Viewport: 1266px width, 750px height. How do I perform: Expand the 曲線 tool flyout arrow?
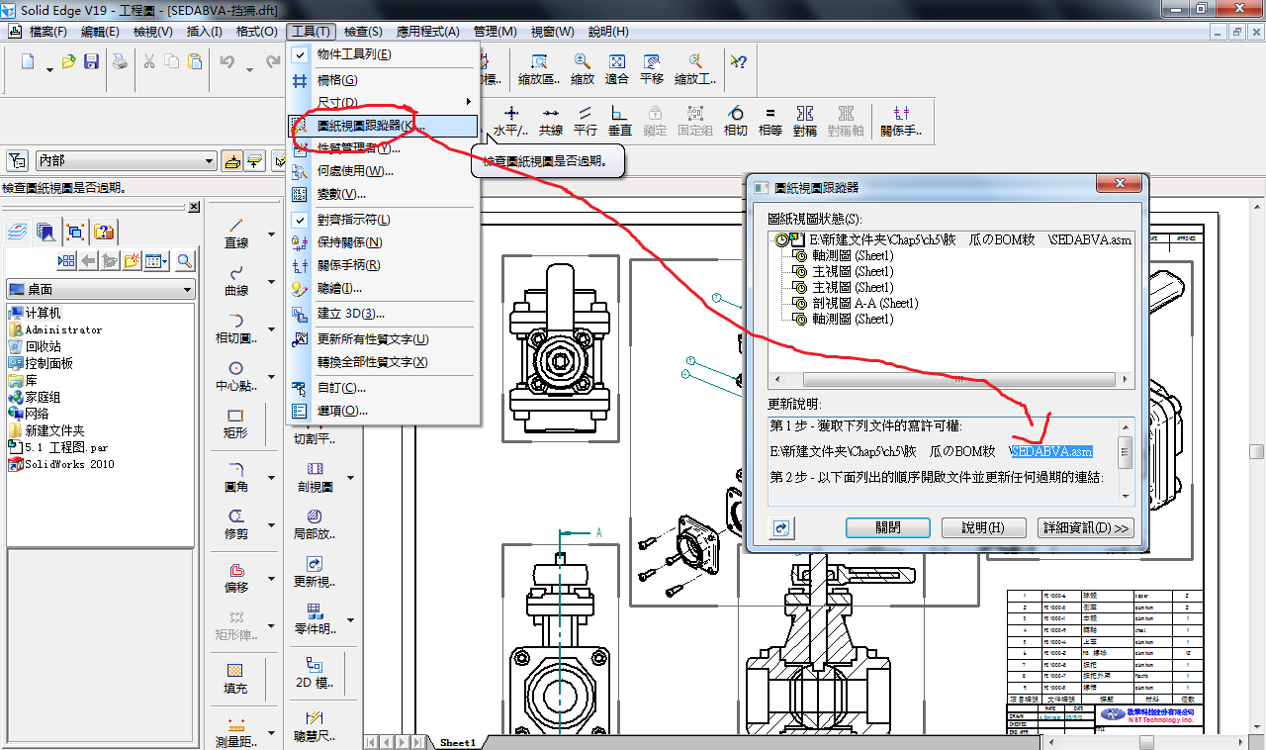272,282
